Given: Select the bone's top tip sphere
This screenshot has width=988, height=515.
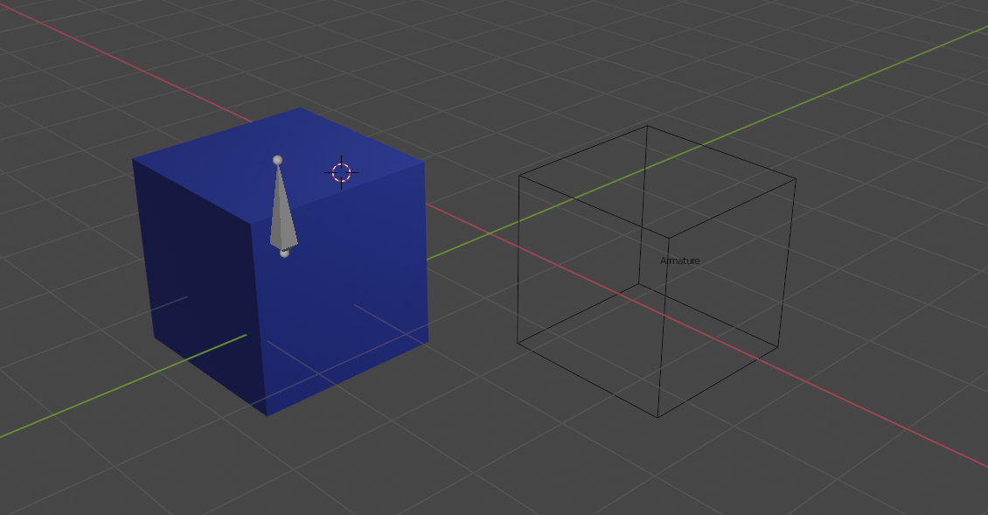Looking at the screenshot, I should tap(277, 160).
